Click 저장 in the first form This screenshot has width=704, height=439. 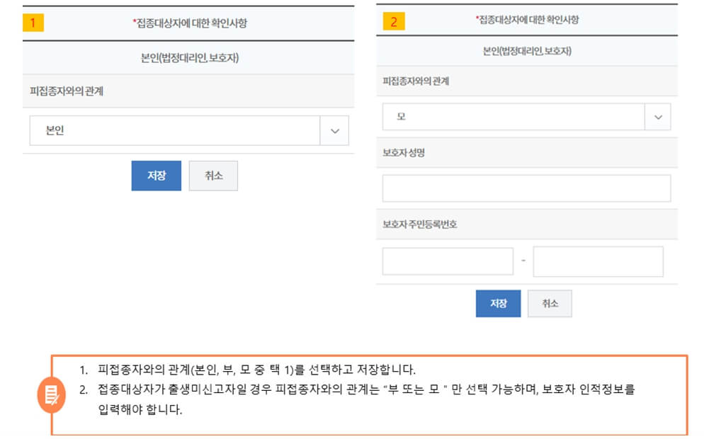[157, 176]
